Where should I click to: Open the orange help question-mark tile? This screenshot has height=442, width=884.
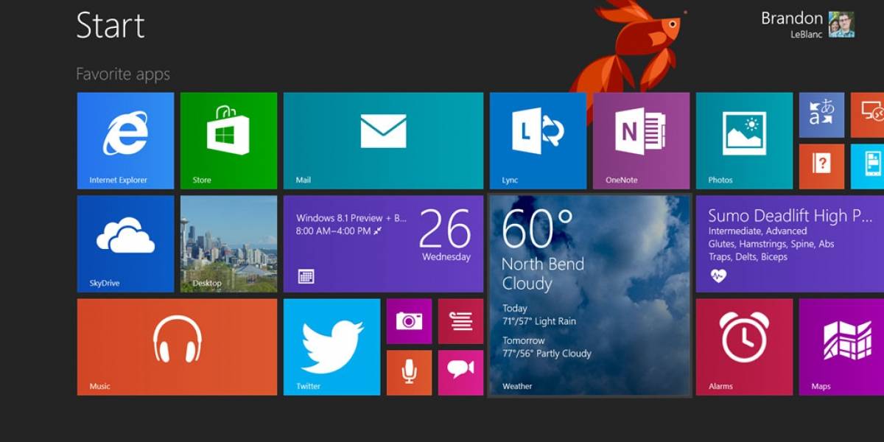pyautogui.click(x=821, y=166)
